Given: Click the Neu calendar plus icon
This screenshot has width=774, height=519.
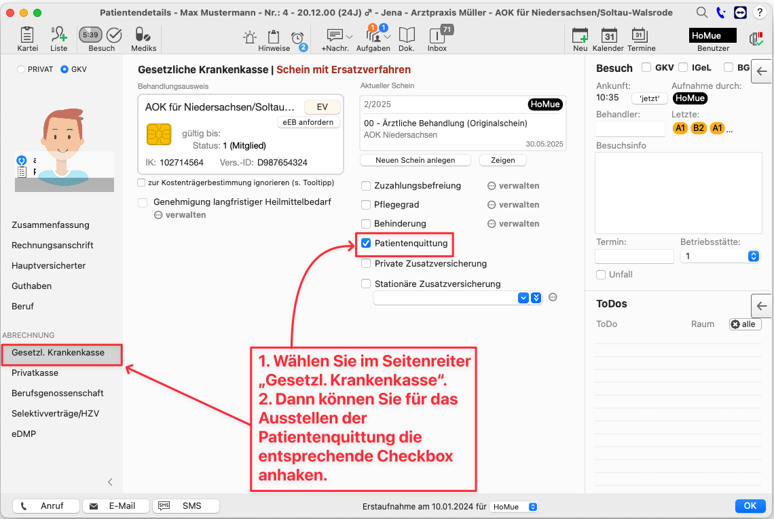Looking at the screenshot, I should coord(580,35).
